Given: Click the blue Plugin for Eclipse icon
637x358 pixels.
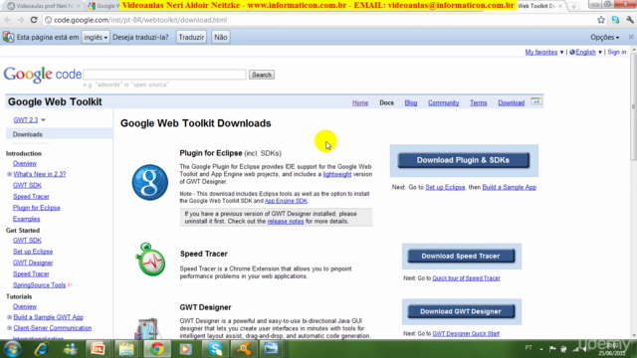Looking at the screenshot, I should click(150, 182).
